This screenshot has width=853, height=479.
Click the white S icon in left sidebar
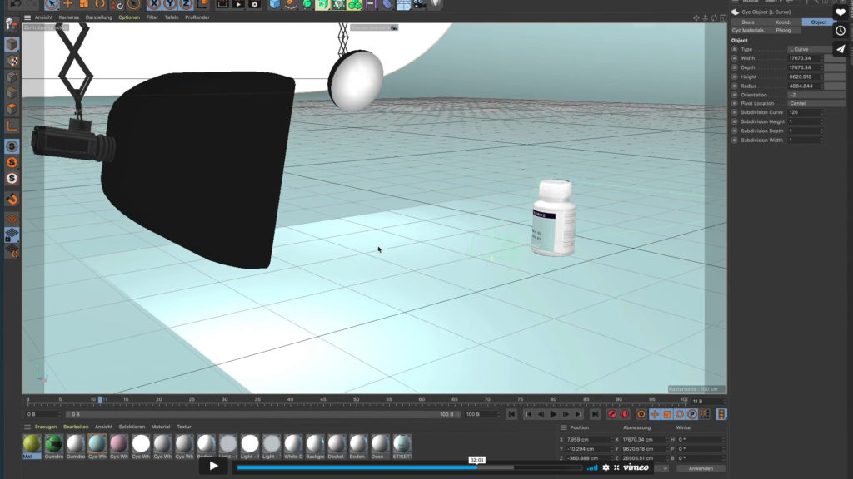[x=12, y=178]
